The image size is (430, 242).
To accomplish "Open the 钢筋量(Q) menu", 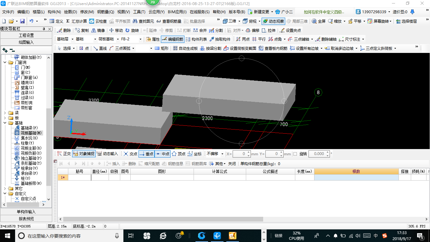I will coord(105,12).
